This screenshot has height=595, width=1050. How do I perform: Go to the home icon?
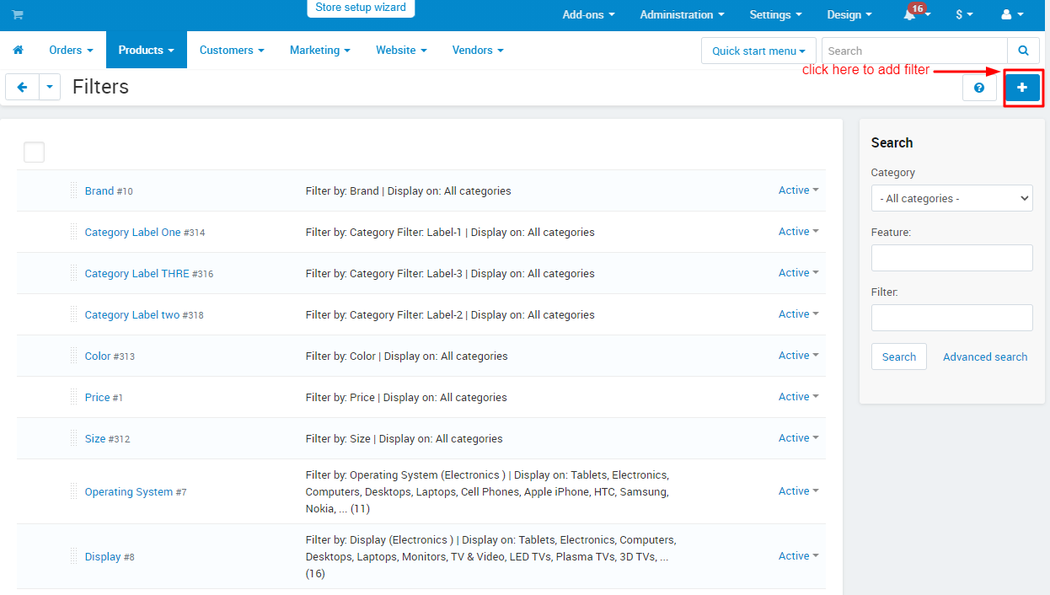click(18, 51)
